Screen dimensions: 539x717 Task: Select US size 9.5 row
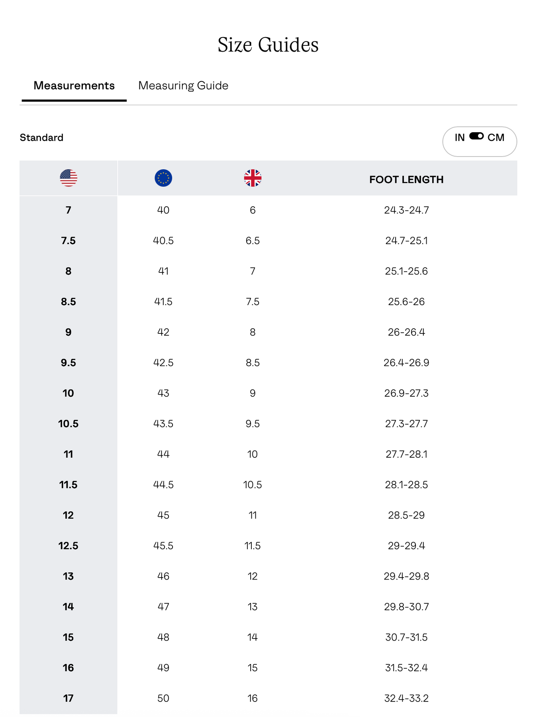coord(69,362)
